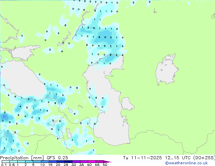
Task: Click the legend label 45
Action: pyautogui.click(x=97, y=165)
